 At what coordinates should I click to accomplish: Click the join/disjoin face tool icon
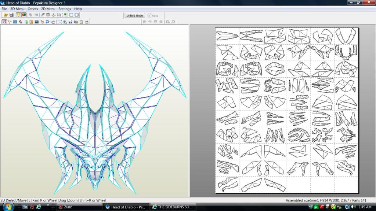[x=10, y=22]
